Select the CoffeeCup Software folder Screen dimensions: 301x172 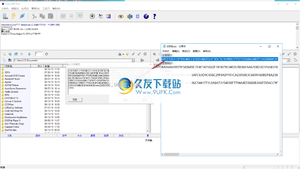tap(14, 107)
